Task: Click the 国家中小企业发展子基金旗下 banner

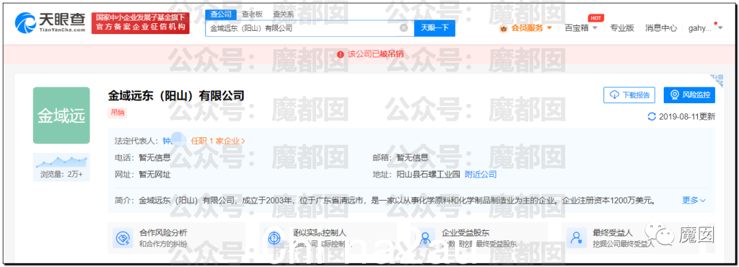Action: coord(140,23)
